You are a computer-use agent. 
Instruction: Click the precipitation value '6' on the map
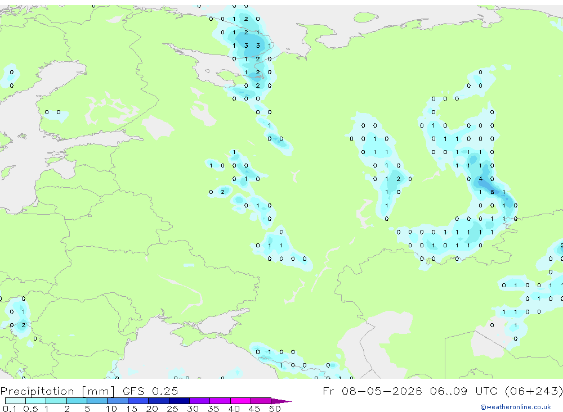492,192
